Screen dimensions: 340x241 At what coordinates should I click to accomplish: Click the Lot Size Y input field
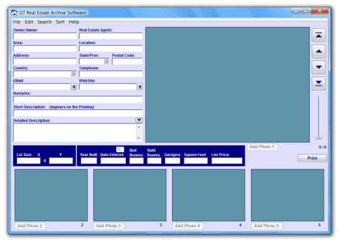coord(61,161)
